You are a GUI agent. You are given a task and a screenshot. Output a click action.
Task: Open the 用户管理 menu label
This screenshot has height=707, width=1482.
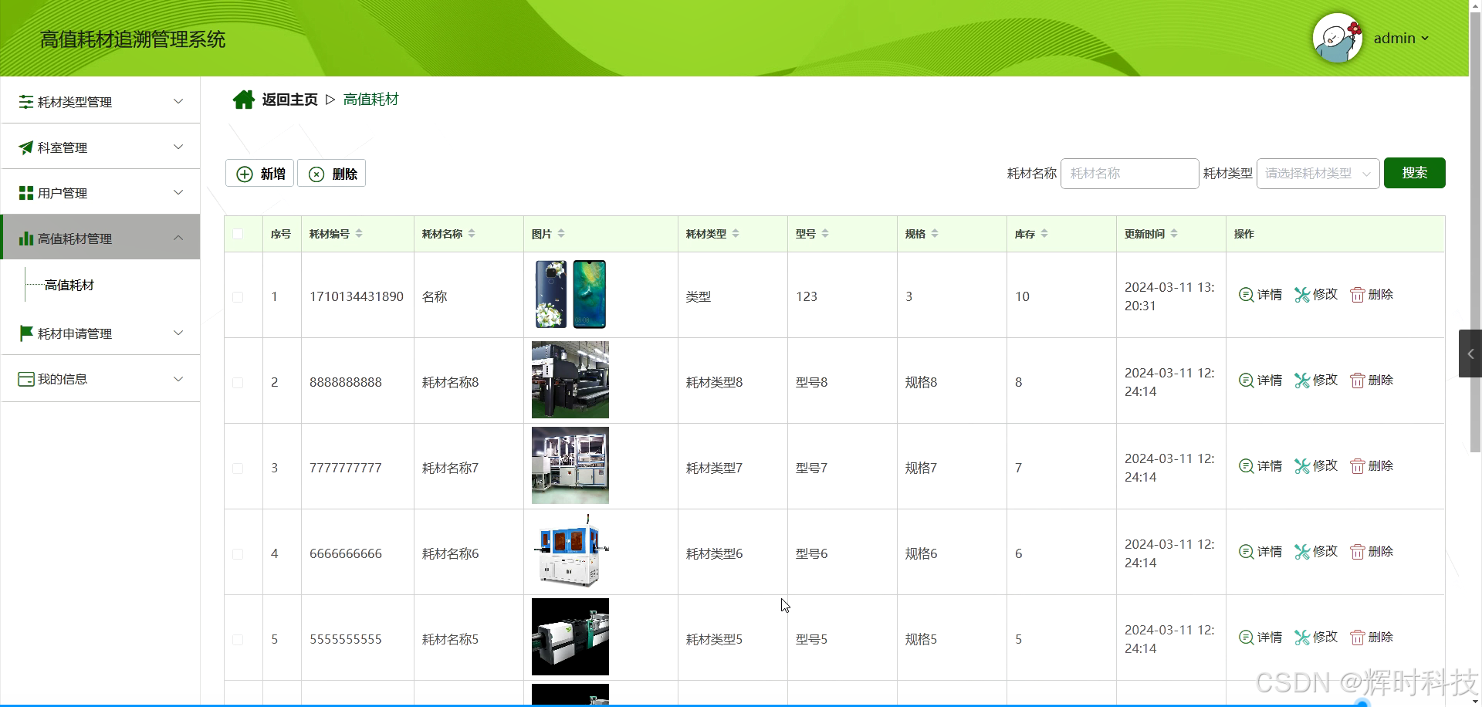tap(63, 193)
